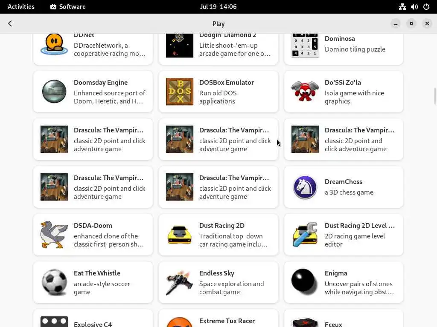This screenshot has height=327, width=437.
Task: Select the Dust Racing 2D Level editor wrench icon
Action: (305, 235)
